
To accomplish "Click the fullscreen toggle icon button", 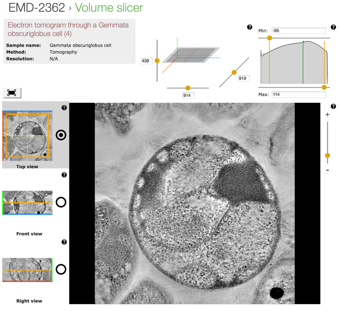I will click(x=12, y=93).
